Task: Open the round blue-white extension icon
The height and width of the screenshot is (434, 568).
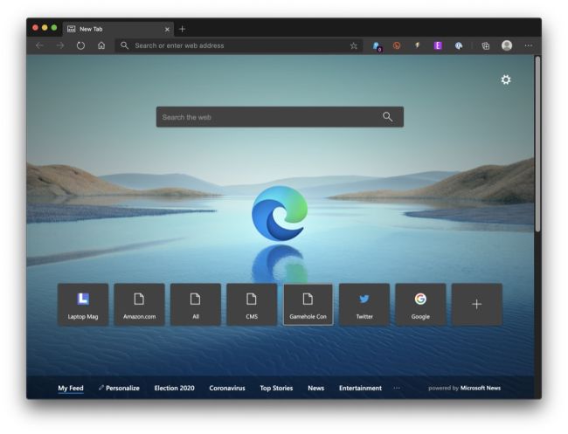Action: point(459,45)
